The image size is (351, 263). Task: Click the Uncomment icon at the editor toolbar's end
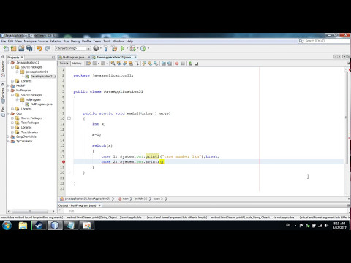tap(196, 64)
